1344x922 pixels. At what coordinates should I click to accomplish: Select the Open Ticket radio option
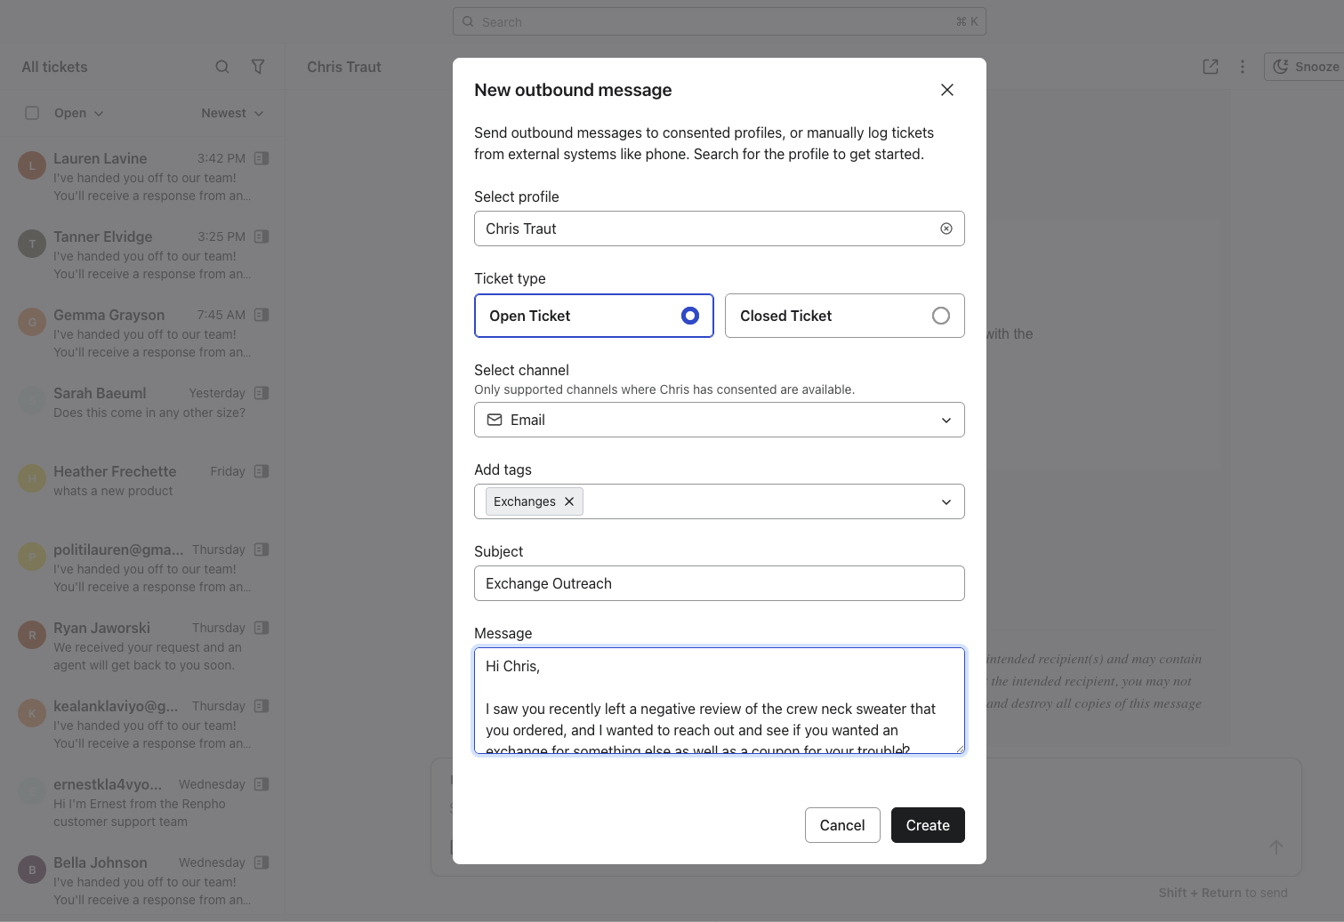(689, 316)
